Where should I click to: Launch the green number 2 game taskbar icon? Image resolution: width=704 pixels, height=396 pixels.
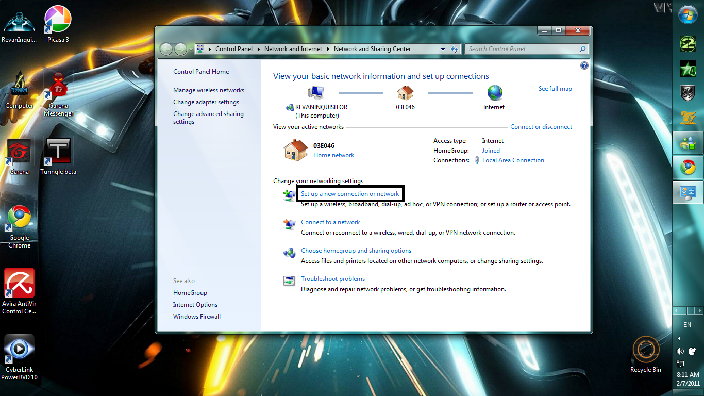pyautogui.click(x=688, y=43)
